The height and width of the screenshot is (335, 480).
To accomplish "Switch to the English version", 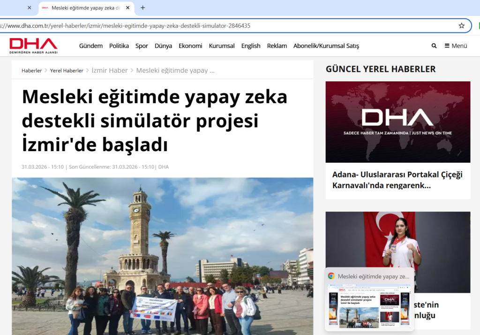I will coord(251,46).
